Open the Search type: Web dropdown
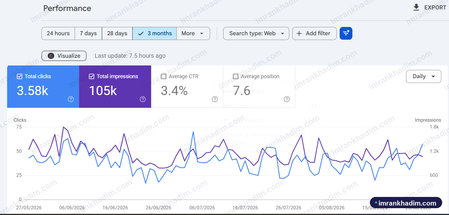The image size is (449, 215). point(256,33)
